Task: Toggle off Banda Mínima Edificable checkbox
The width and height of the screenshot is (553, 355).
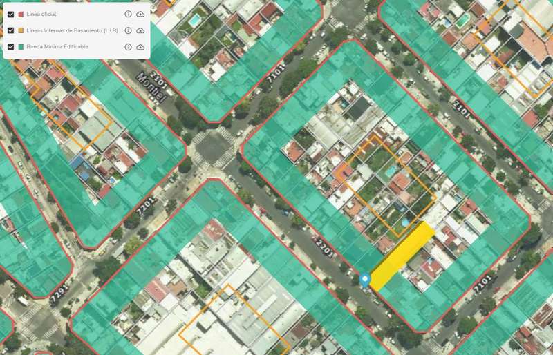Action: pyautogui.click(x=10, y=47)
